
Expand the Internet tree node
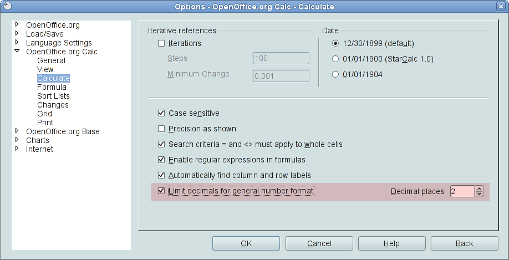click(x=17, y=149)
